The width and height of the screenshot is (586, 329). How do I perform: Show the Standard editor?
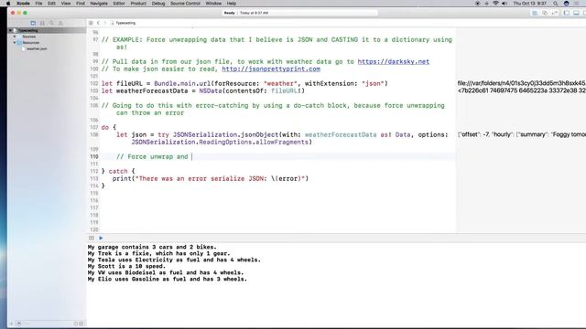[535, 13]
